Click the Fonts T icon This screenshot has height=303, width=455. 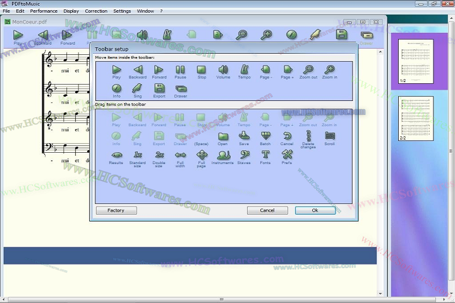coord(265,155)
